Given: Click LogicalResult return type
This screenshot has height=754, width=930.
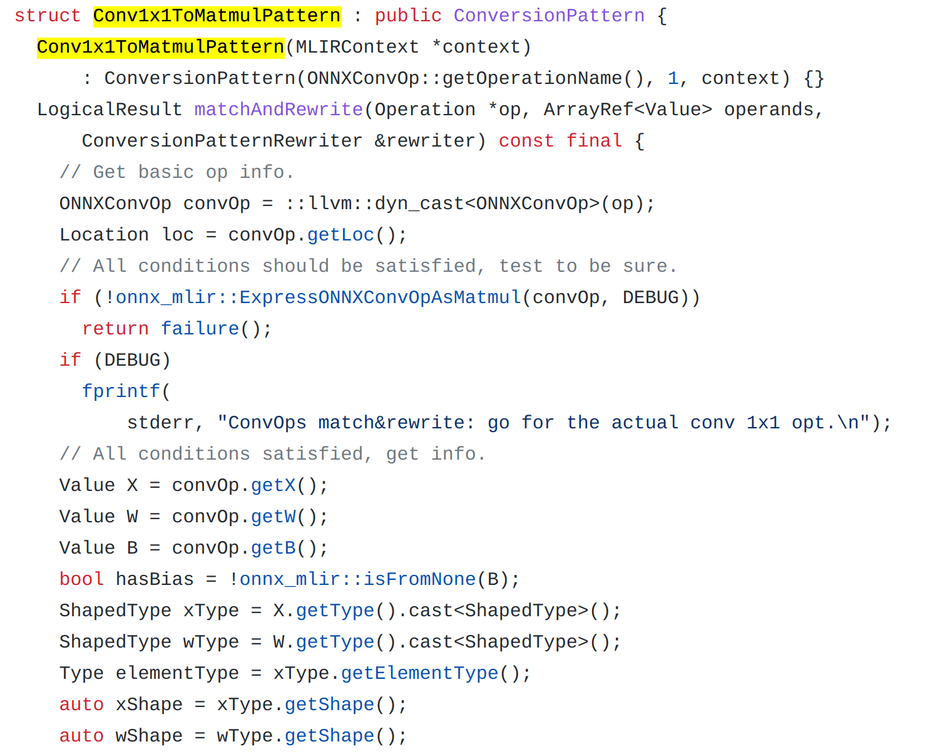Looking at the screenshot, I should tap(110, 110).
